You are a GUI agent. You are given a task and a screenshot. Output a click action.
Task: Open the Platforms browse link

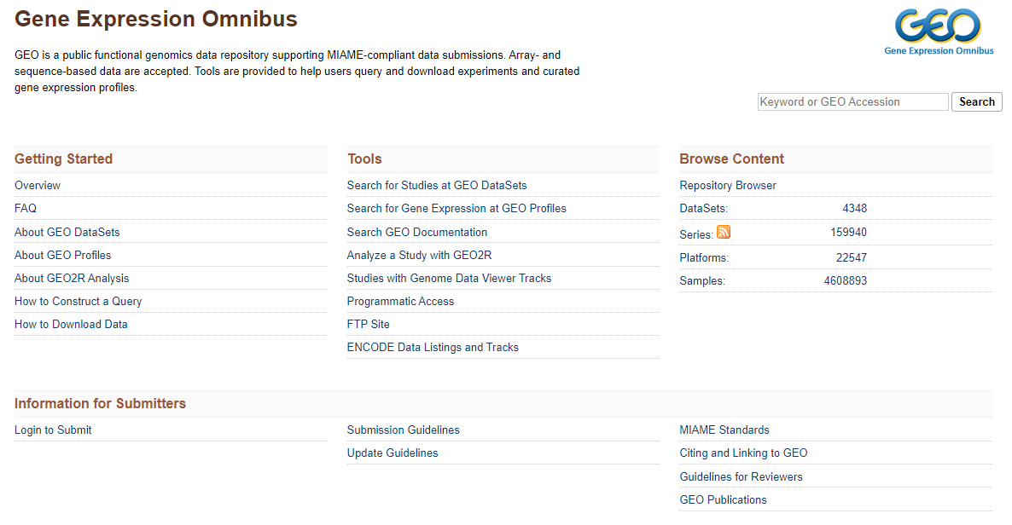tap(704, 258)
